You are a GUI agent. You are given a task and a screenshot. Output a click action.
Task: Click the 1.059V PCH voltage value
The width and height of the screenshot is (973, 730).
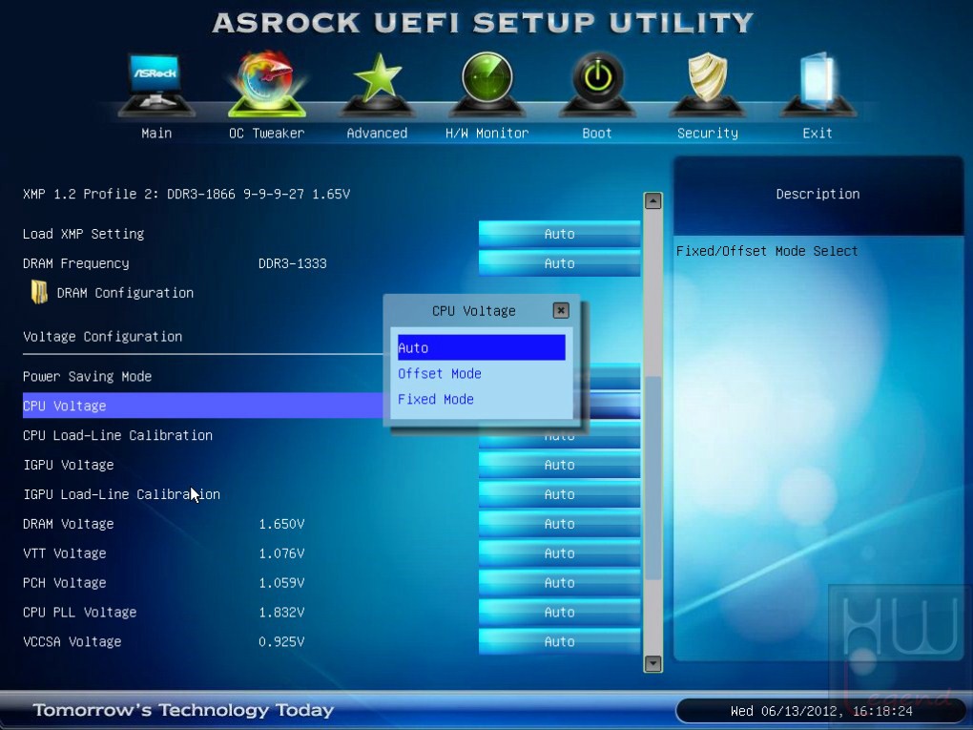(x=281, y=583)
